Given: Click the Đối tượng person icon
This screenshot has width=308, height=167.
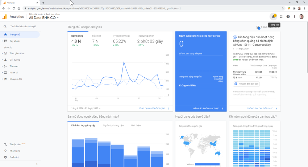Looking at the screenshot, I should tap(5, 60).
